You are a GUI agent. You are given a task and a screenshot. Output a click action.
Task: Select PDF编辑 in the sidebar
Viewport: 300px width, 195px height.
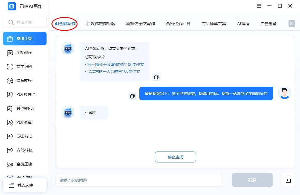click(x=25, y=123)
